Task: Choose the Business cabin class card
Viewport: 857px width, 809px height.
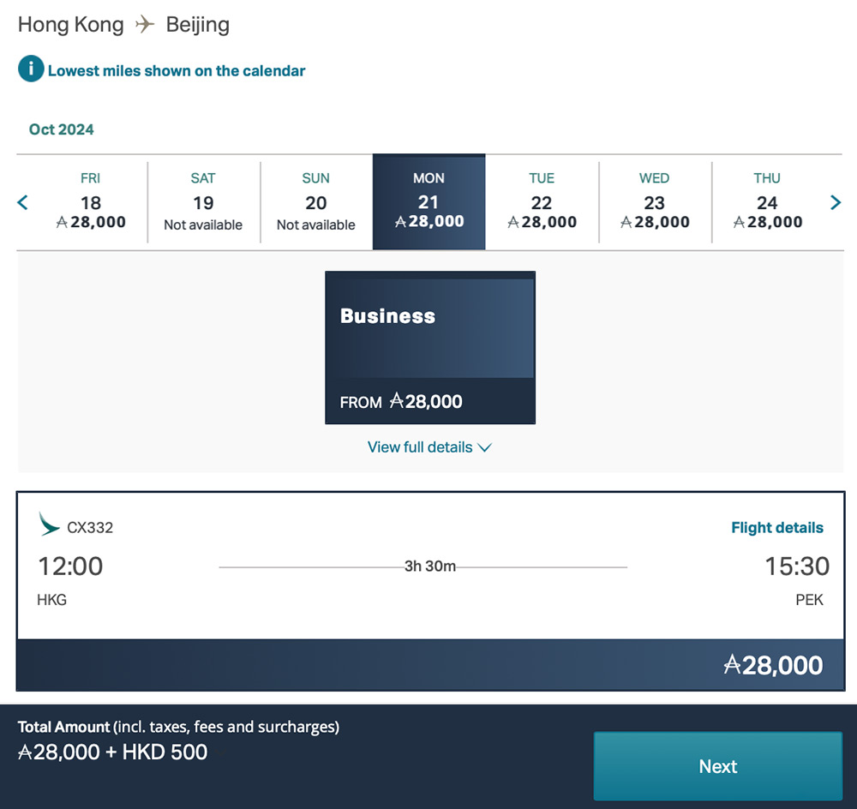Action: (430, 347)
